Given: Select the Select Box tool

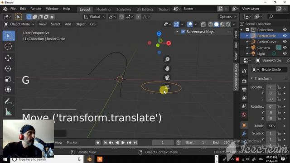Looking at the screenshot, I should tap(9, 36).
